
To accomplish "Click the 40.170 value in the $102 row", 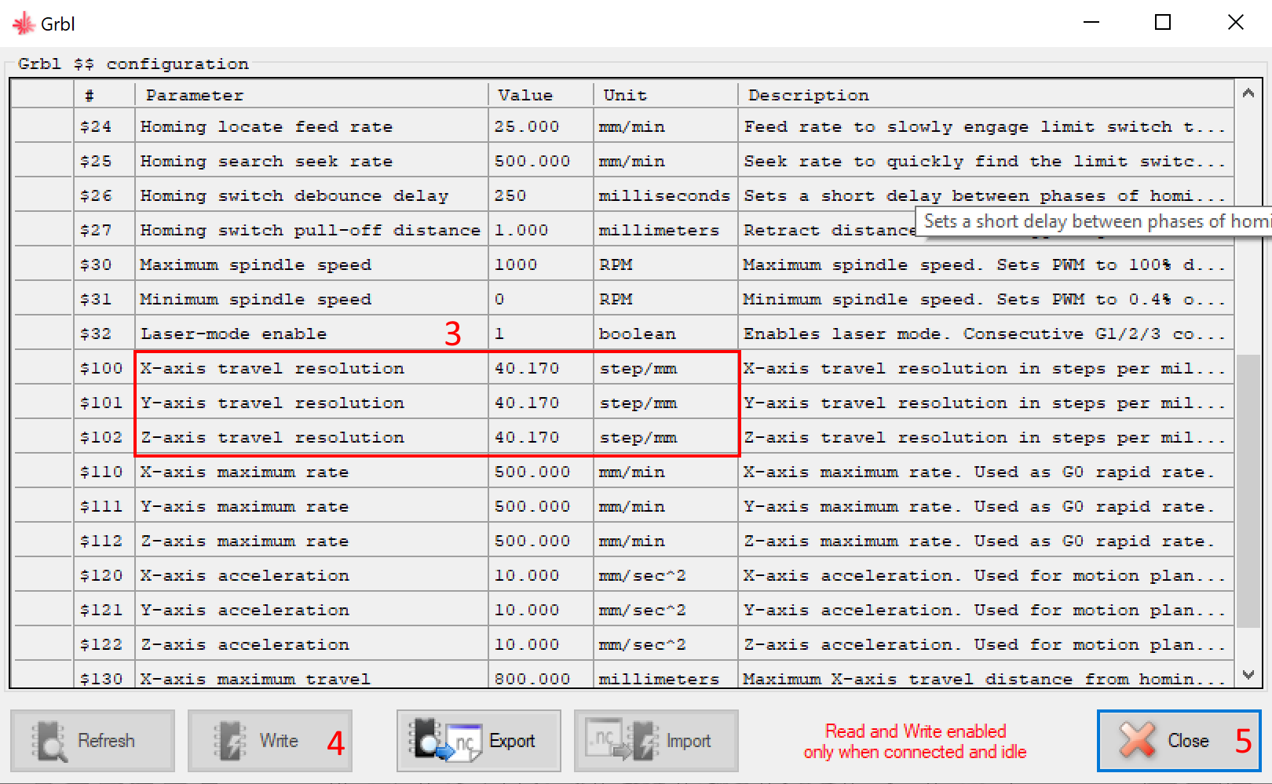I will [x=541, y=437].
